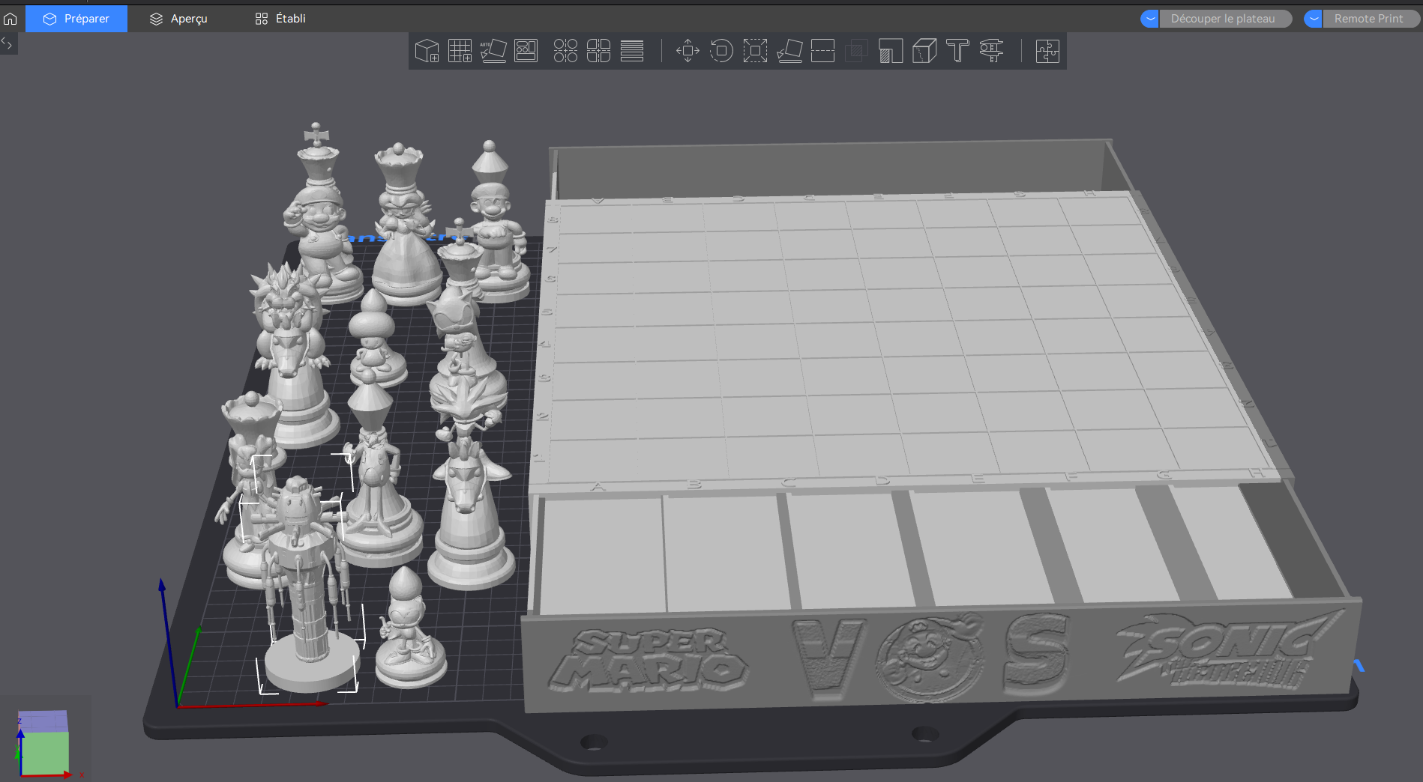Open the Assembly view puzzle icon
The width and height of the screenshot is (1423, 782).
click(x=1047, y=51)
